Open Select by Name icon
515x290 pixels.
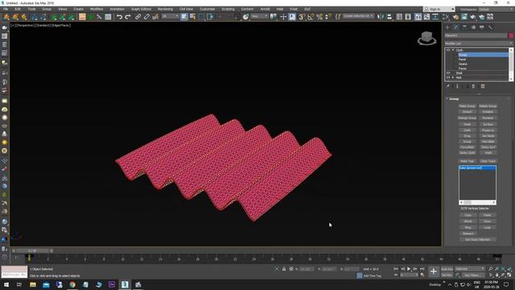193,17
